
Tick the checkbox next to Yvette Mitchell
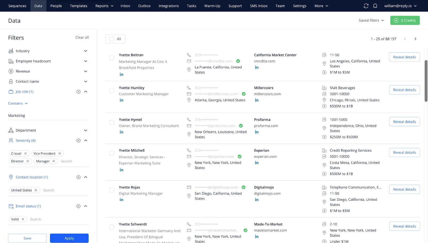point(112,153)
